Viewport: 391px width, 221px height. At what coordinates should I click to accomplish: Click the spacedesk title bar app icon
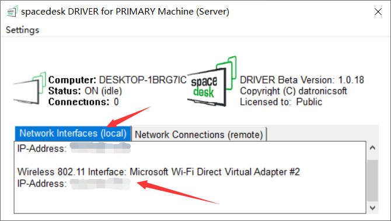point(12,11)
